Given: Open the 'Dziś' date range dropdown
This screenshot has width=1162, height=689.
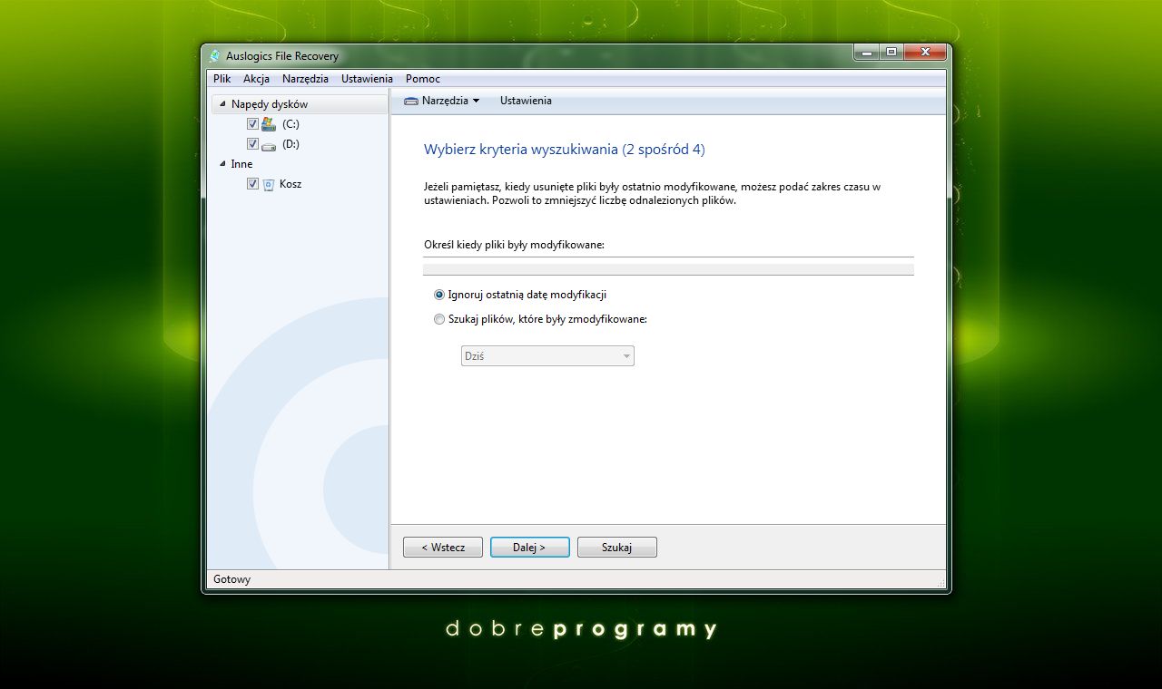Looking at the screenshot, I should coord(547,356).
